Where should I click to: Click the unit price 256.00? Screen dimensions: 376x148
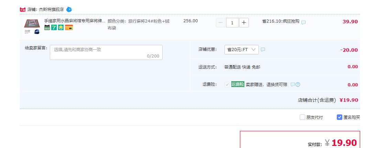[x=191, y=21]
